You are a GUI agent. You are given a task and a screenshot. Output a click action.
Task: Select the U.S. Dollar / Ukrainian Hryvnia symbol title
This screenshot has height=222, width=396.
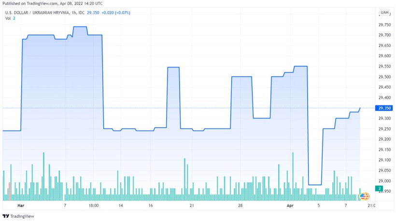[x=37, y=13]
